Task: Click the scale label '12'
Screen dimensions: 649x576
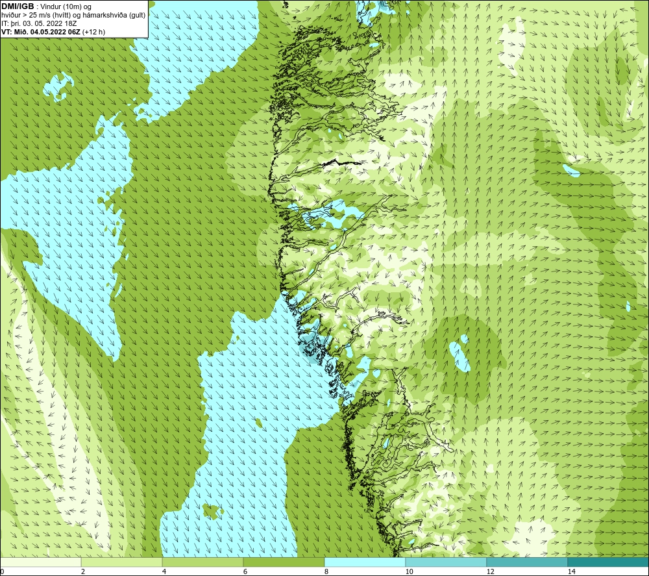Action: pyautogui.click(x=491, y=571)
